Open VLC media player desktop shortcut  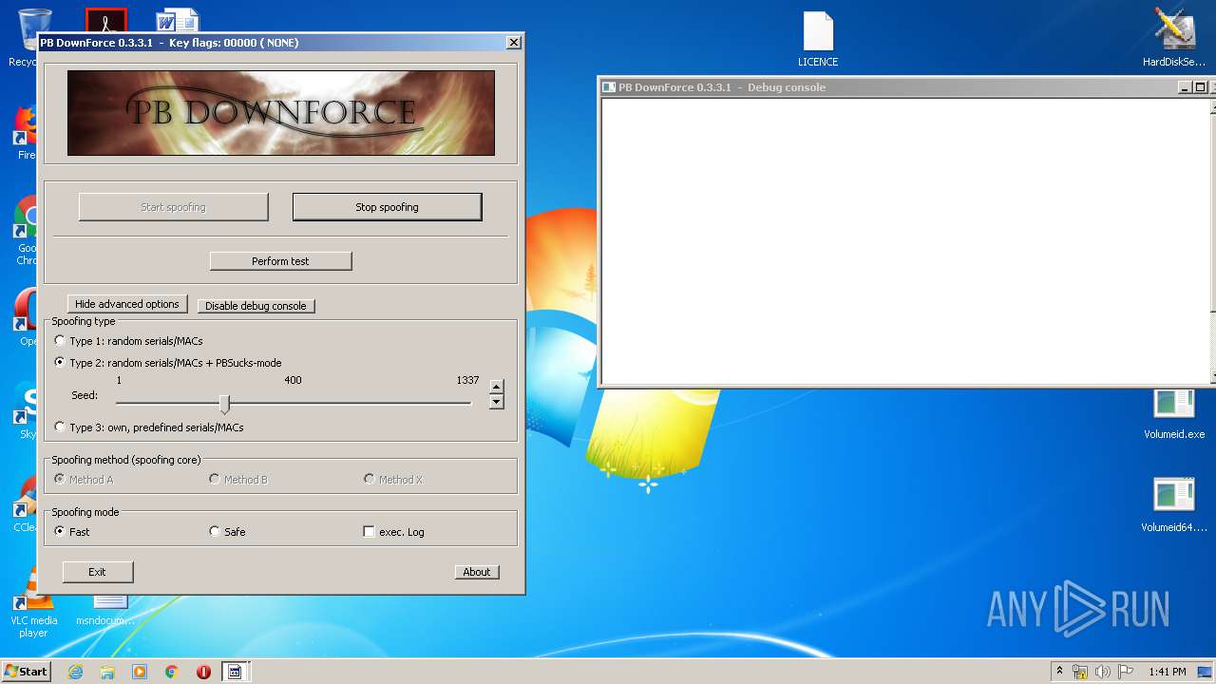point(32,602)
